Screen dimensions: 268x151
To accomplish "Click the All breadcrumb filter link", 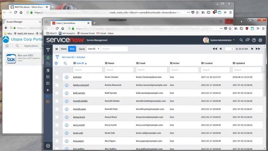I will (x=63, y=57).
